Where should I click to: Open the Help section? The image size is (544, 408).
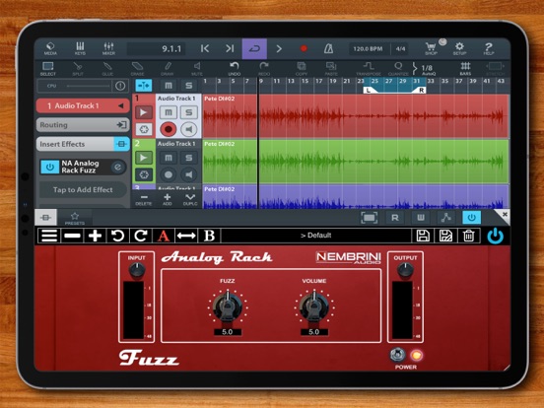[x=489, y=48]
